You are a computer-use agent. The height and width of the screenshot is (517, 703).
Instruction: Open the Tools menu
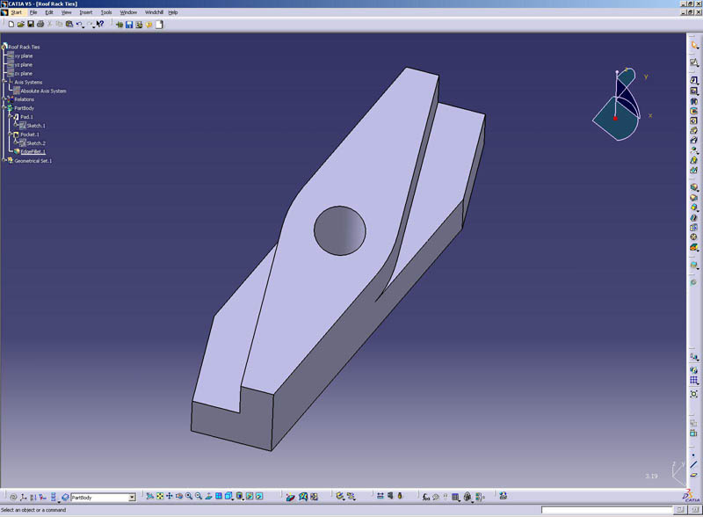point(105,12)
